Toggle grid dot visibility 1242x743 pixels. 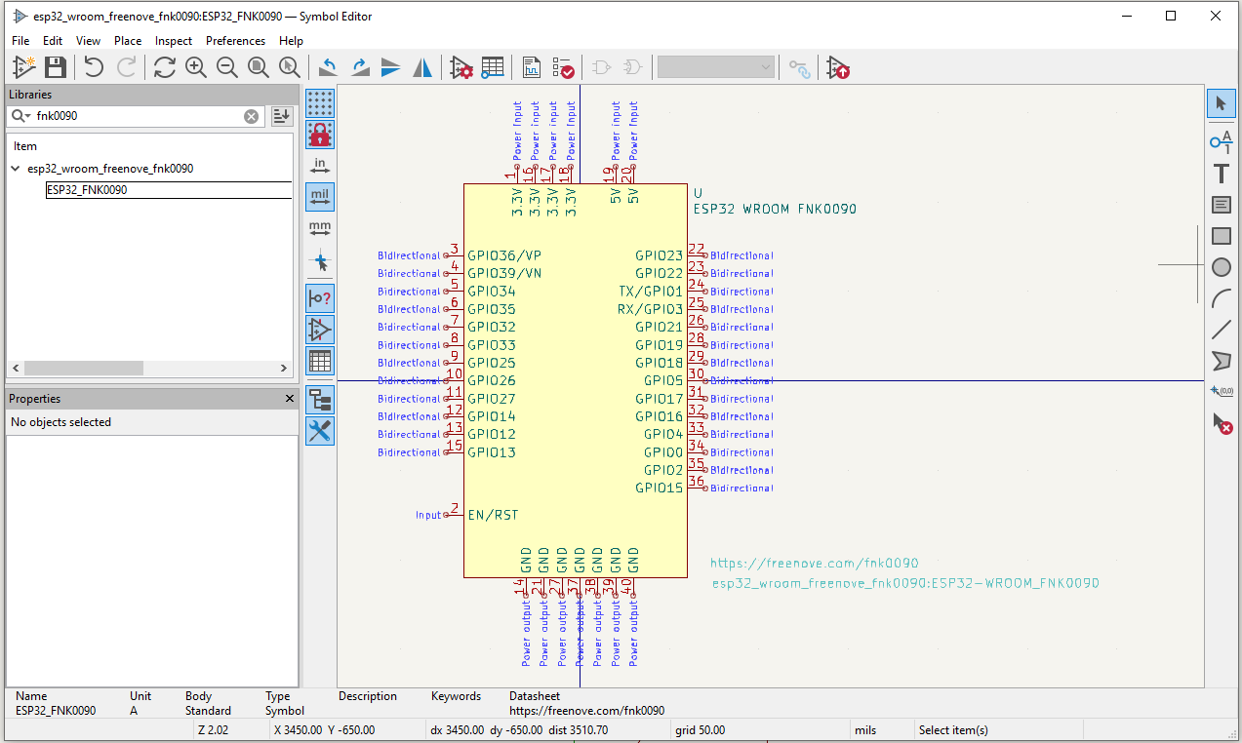pos(319,102)
